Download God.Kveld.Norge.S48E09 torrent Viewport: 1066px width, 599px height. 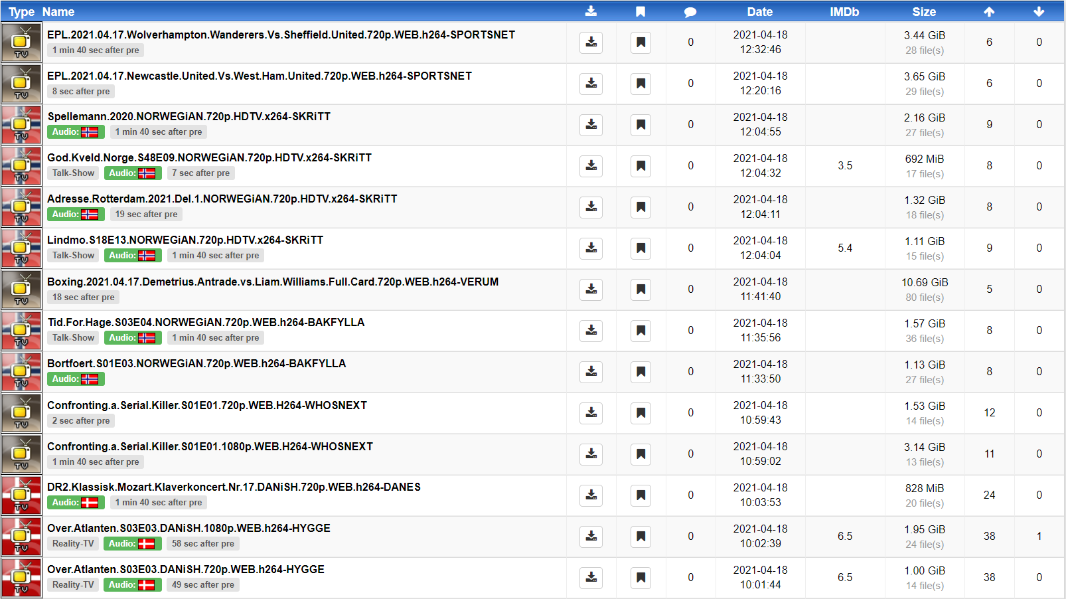click(x=591, y=166)
